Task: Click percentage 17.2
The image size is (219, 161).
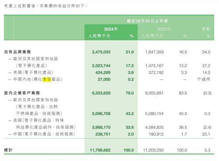Action: pos(130,66)
